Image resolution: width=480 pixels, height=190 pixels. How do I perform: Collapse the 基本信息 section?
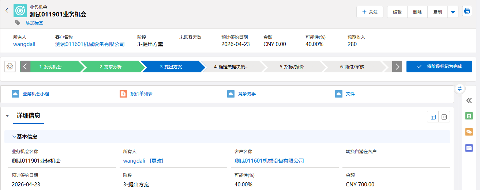(x=14, y=137)
